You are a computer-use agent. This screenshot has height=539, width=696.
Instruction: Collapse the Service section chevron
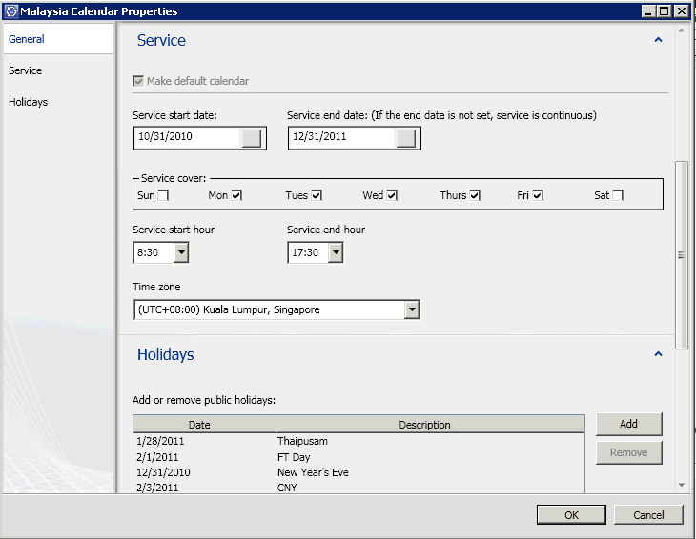click(658, 40)
